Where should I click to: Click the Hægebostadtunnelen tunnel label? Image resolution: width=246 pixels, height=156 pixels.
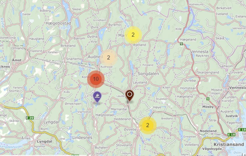pos(81,65)
